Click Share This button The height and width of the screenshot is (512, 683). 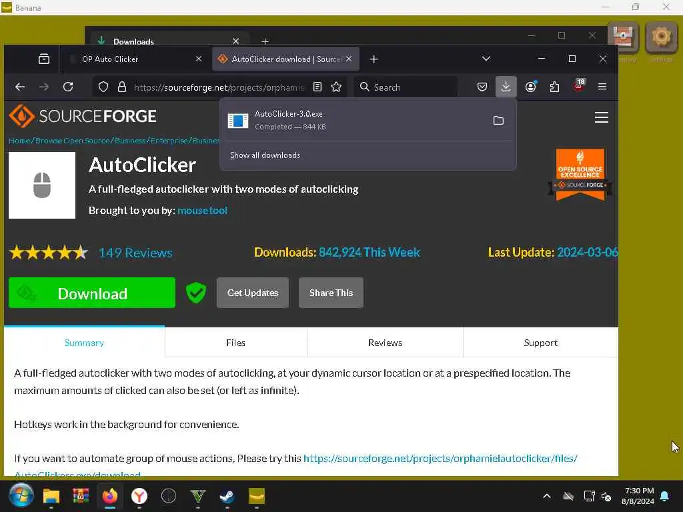coord(331,293)
